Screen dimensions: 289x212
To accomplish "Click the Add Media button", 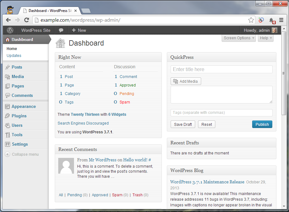I will click(x=186, y=81).
